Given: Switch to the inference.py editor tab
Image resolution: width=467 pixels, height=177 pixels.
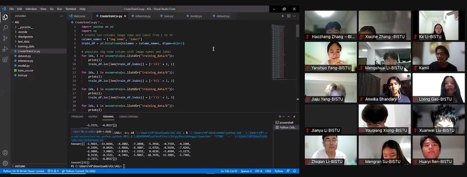Looking at the screenshot, I should coord(143,16).
